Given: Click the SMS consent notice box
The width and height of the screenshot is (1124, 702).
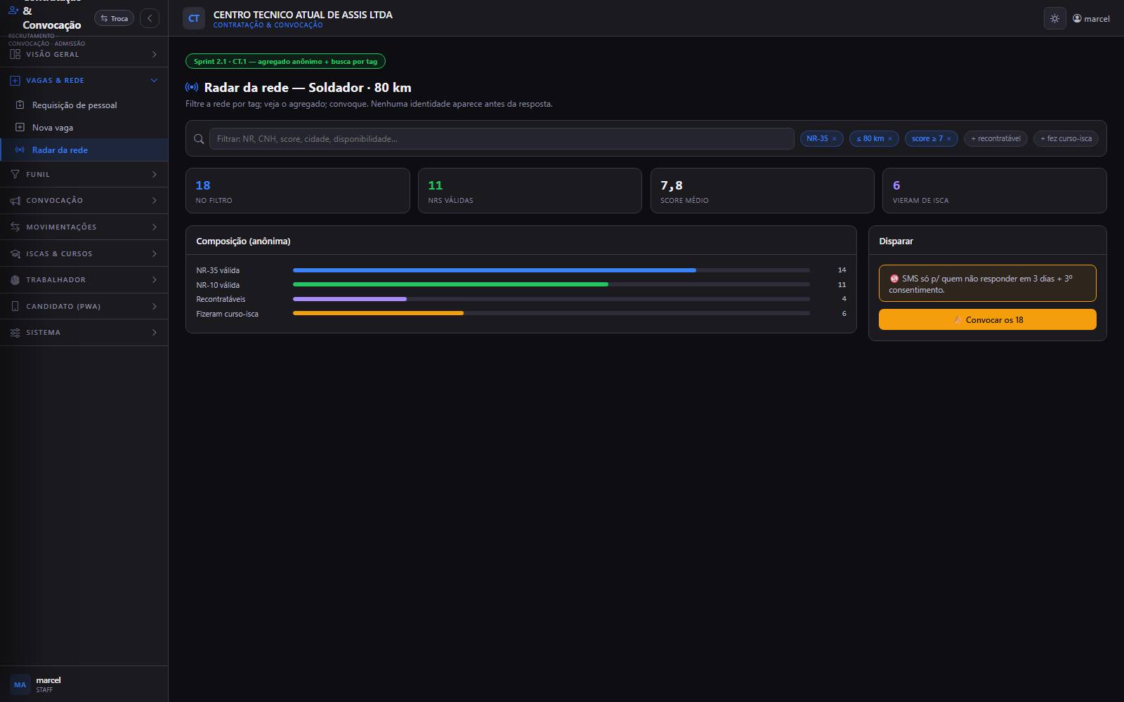Looking at the screenshot, I should (987, 284).
